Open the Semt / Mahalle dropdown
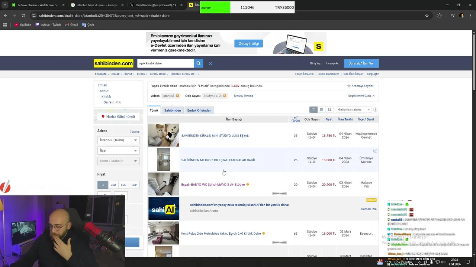 (x=118, y=161)
